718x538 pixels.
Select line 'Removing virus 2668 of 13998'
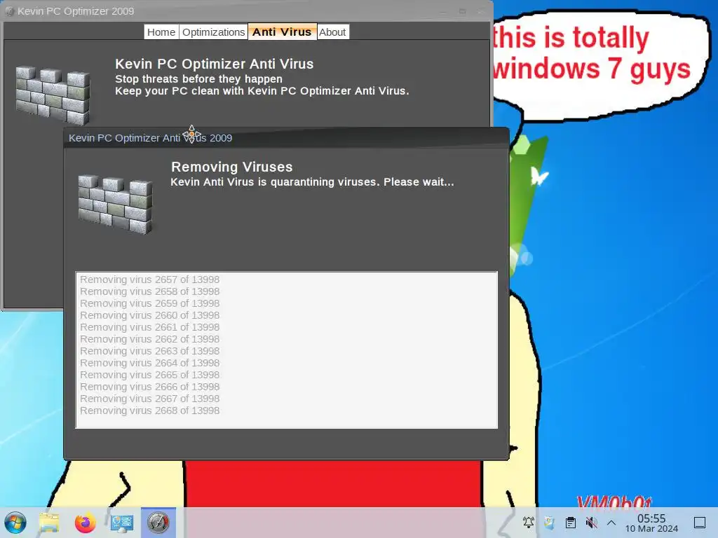(x=150, y=411)
